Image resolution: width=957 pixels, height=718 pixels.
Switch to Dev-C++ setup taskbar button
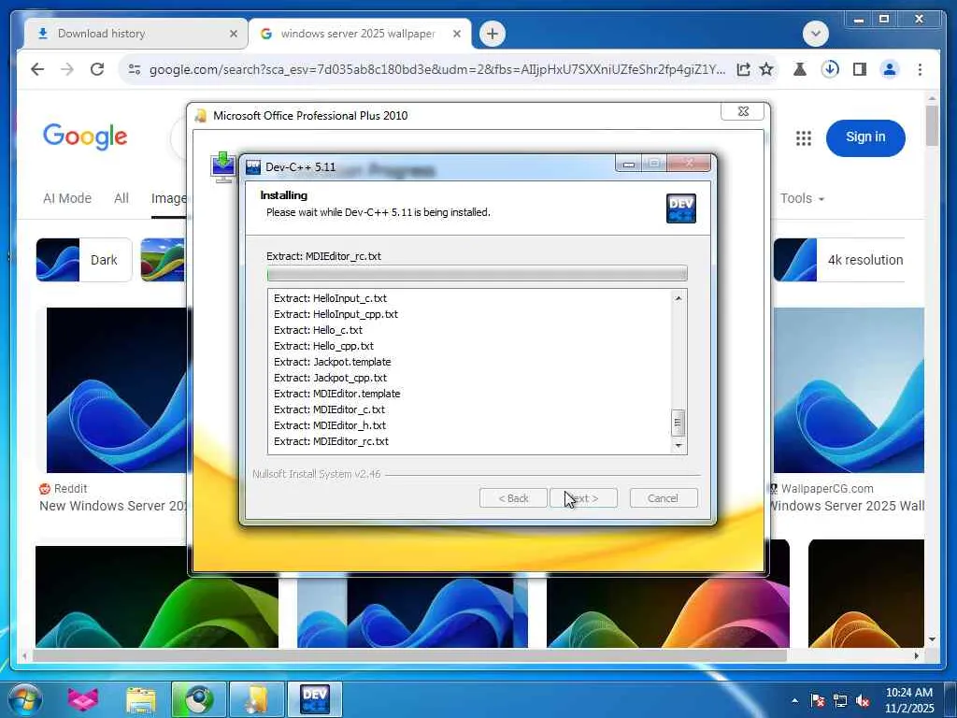point(315,699)
